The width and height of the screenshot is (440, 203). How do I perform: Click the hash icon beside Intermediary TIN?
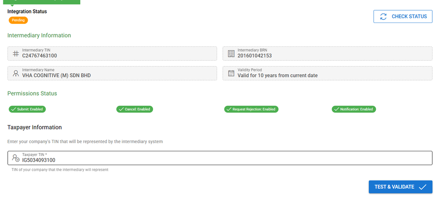pos(16,54)
